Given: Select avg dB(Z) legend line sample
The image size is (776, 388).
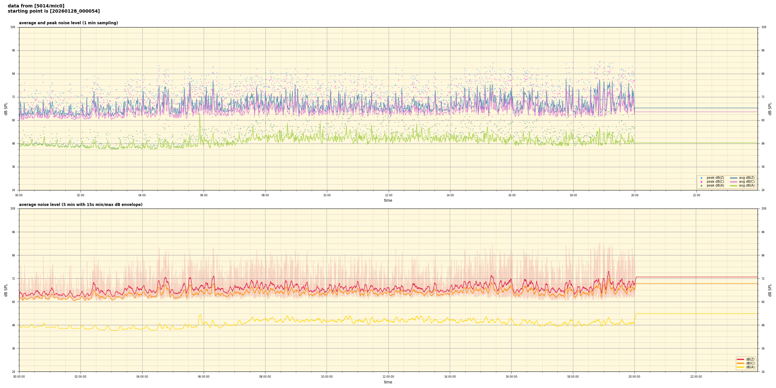Looking at the screenshot, I should (x=734, y=178).
